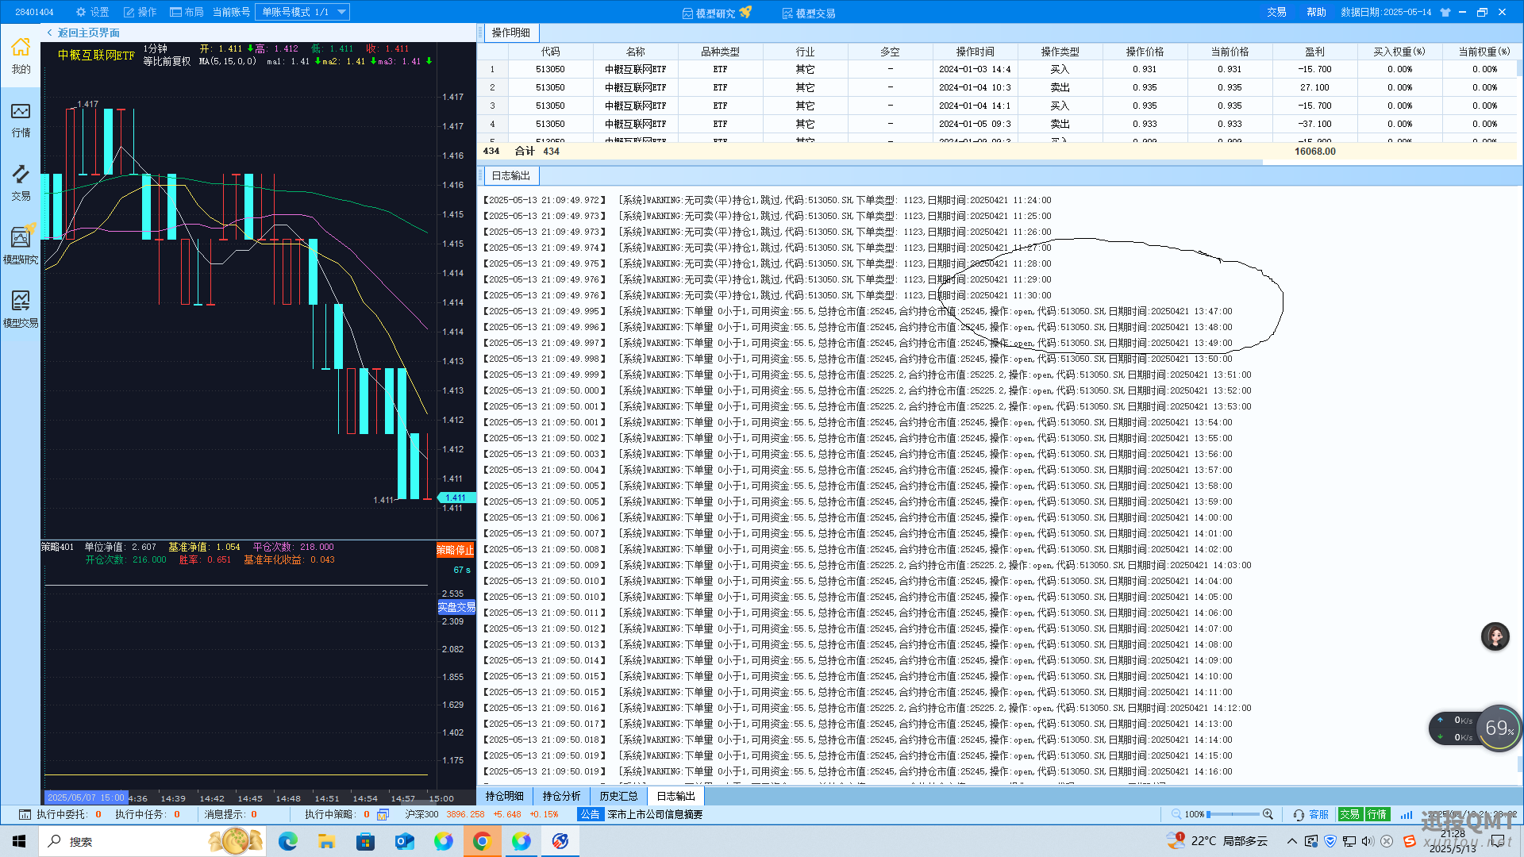This screenshot has width=1524, height=857.
Task: Click the skin shirt icon next to data date
Action: tap(1445, 12)
